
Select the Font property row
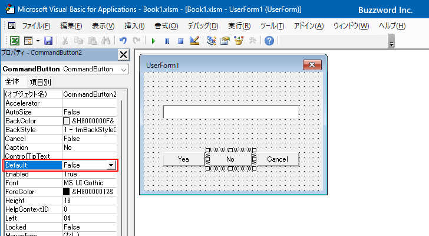[x=60, y=183]
